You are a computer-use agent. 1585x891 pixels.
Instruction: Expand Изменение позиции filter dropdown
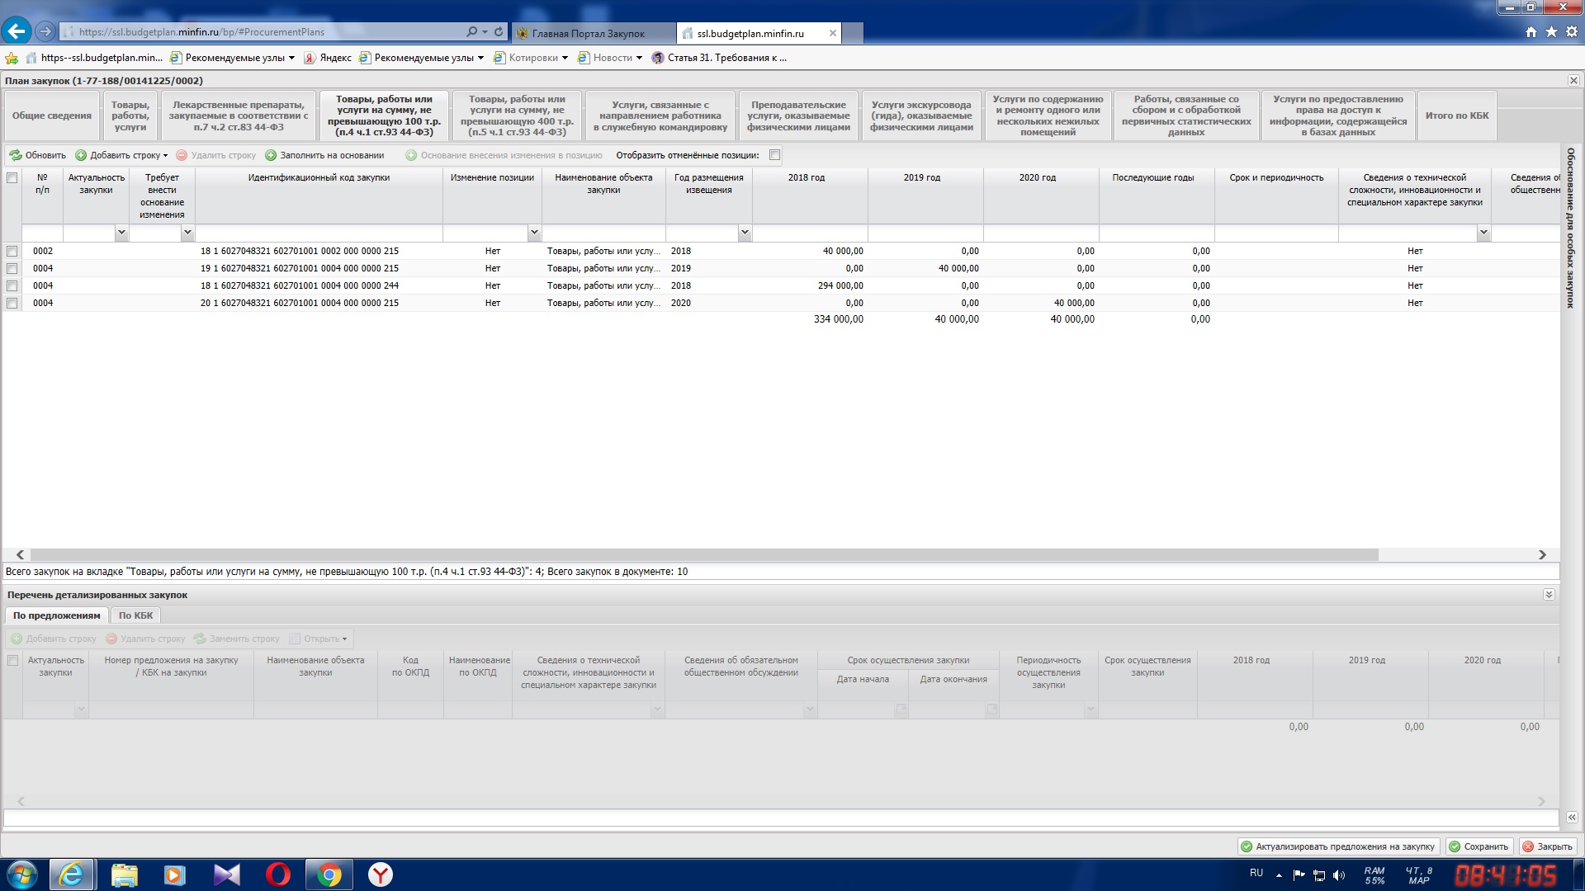(x=534, y=233)
